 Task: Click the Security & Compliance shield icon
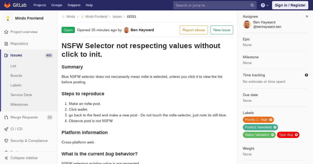(6, 141)
